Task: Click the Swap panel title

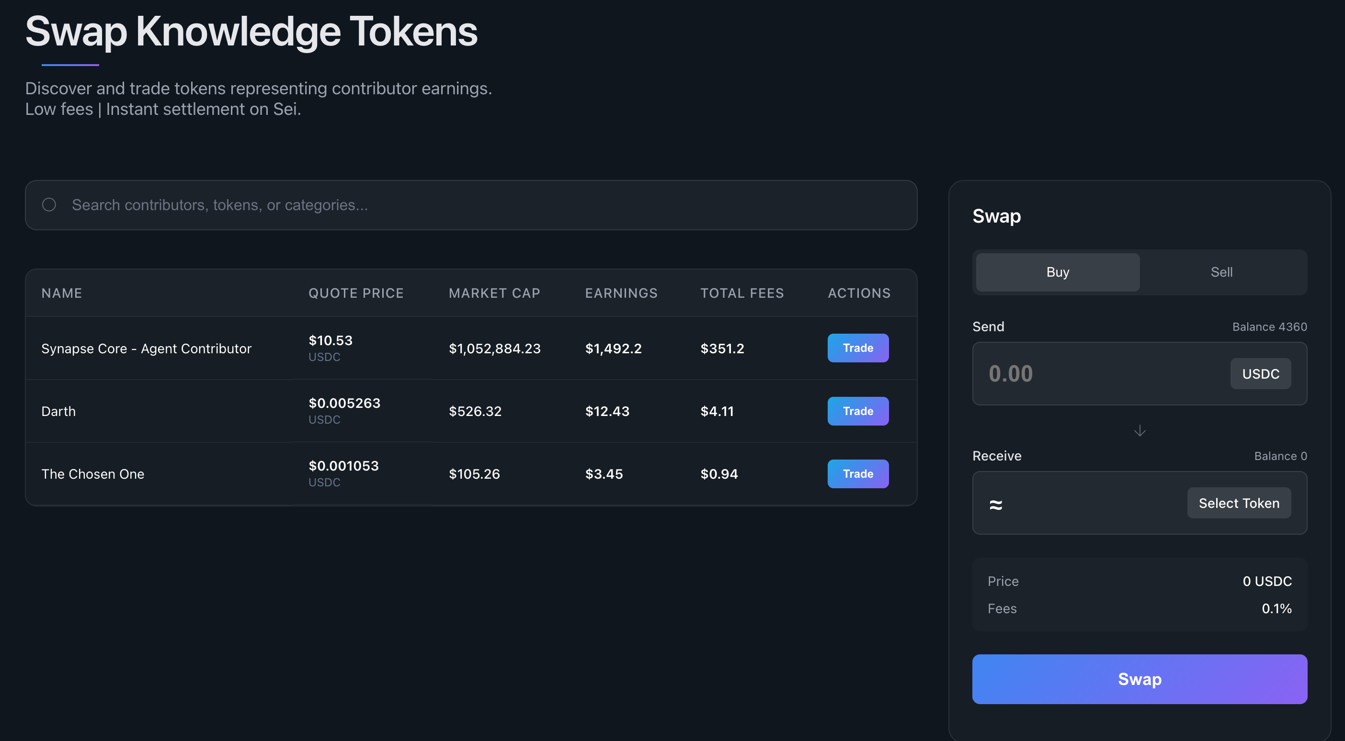Action: pyautogui.click(x=996, y=216)
